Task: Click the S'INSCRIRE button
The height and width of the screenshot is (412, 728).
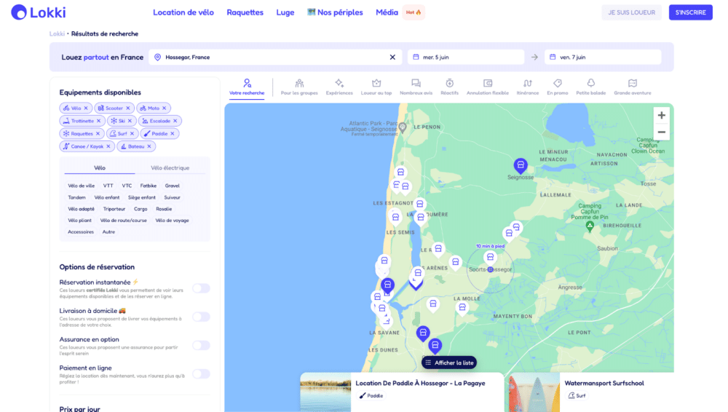Action: pyautogui.click(x=690, y=12)
